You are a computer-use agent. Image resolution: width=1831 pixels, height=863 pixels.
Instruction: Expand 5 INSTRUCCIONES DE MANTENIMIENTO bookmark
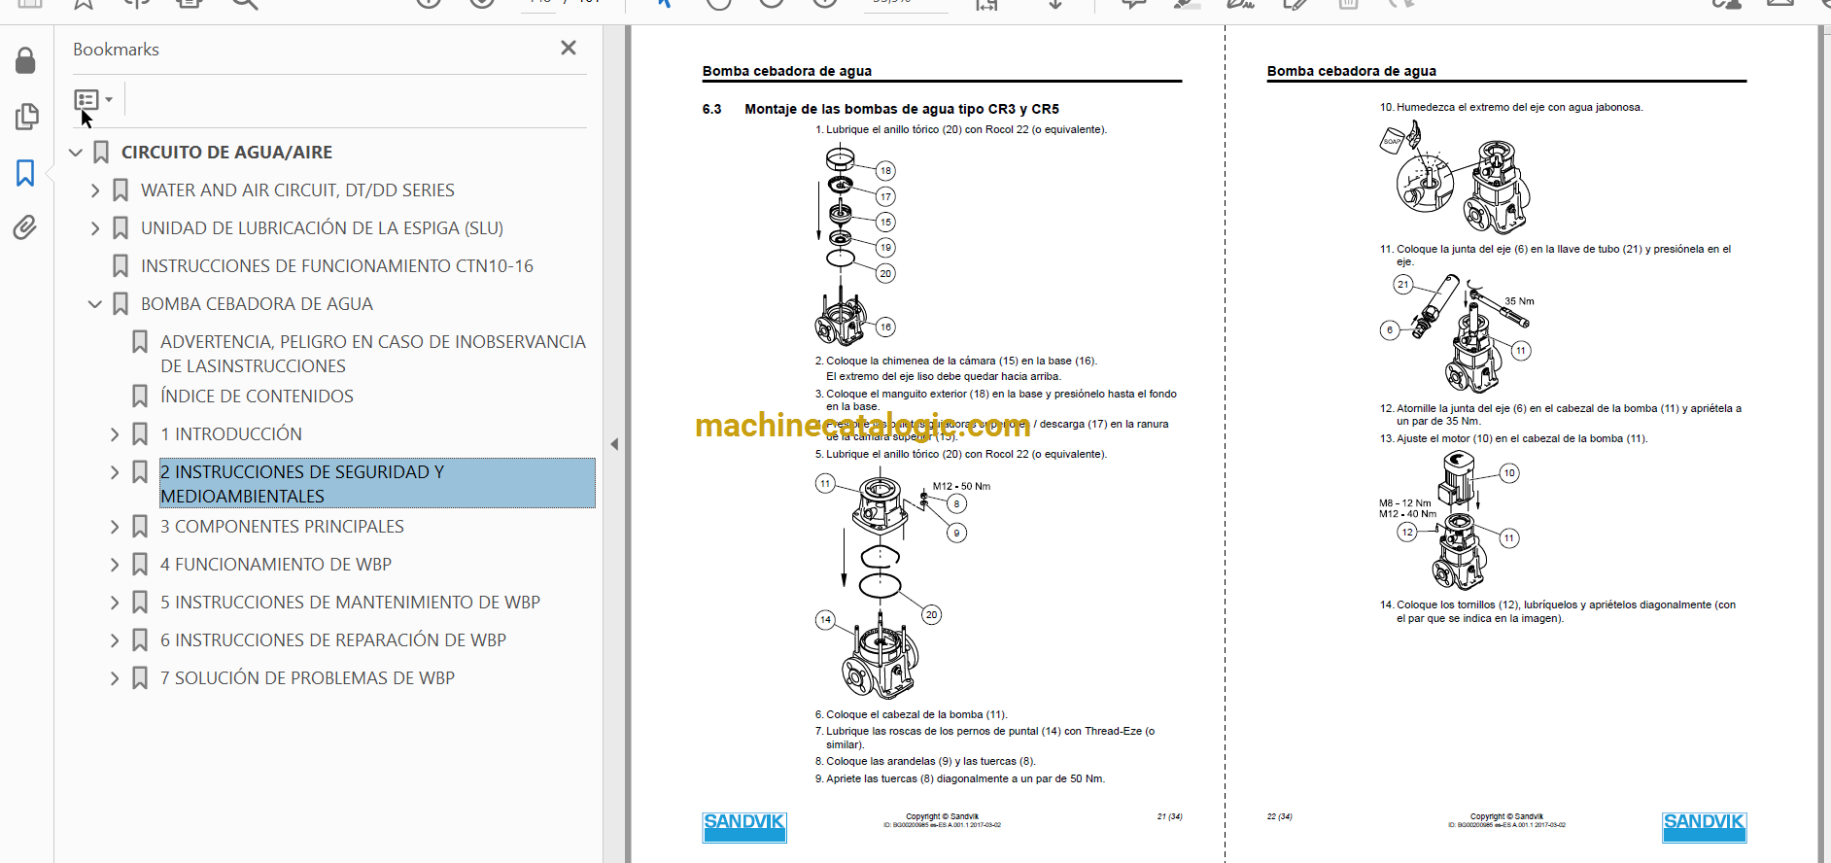(115, 603)
